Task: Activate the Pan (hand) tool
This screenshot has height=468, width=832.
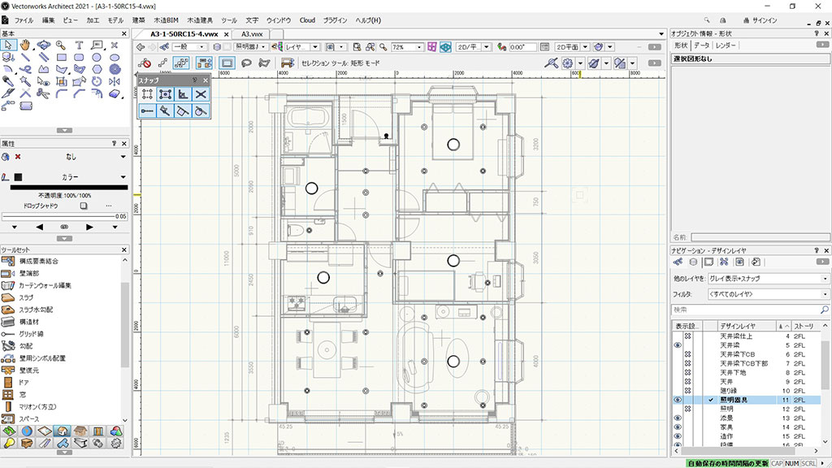Action: pos(25,45)
